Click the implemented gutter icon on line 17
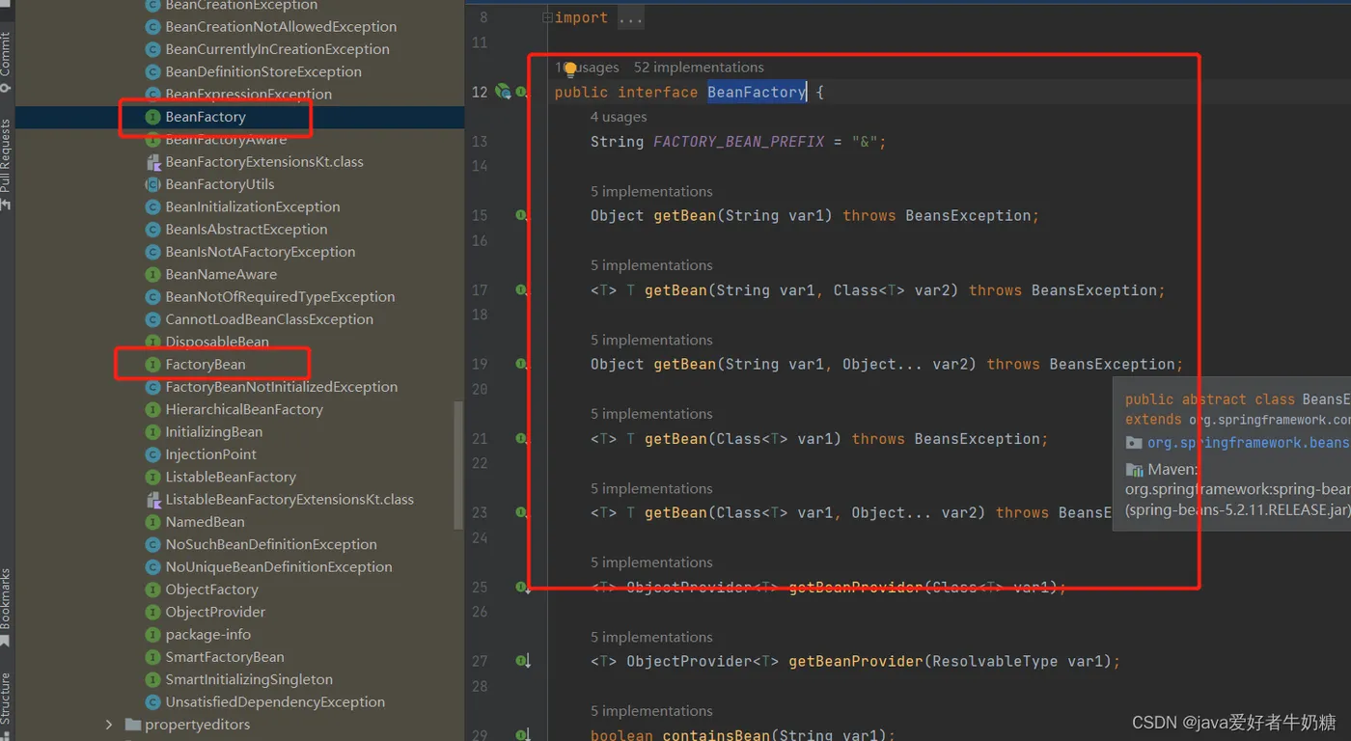Image resolution: width=1351 pixels, height=741 pixels. coord(522,290)
